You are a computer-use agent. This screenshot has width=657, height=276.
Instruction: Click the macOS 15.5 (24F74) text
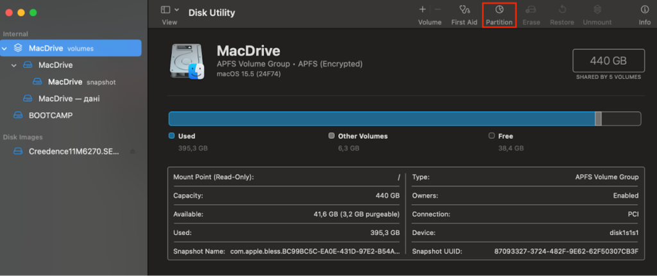[x=248, y=74]
